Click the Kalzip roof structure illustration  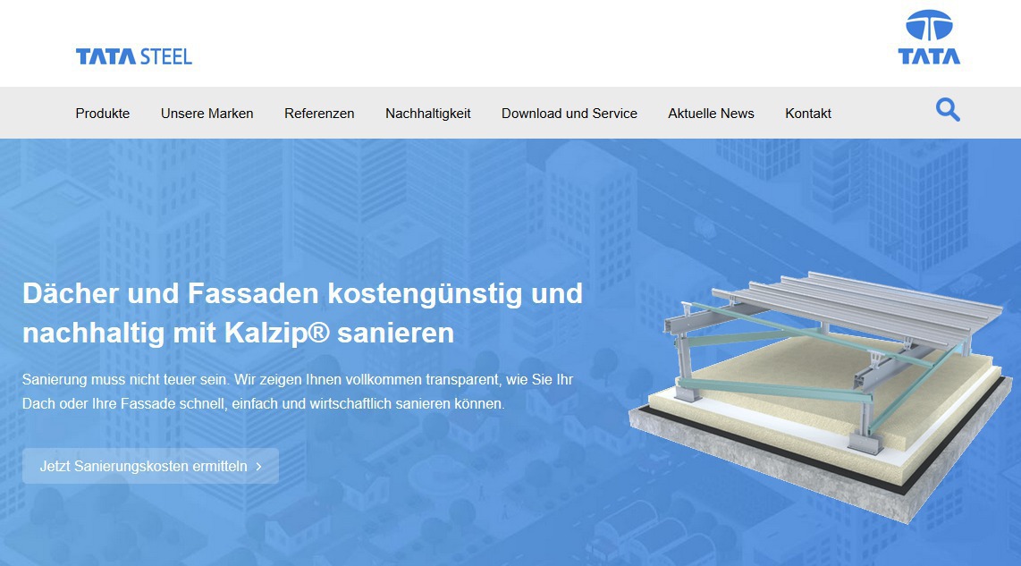(x=821, y=397)
